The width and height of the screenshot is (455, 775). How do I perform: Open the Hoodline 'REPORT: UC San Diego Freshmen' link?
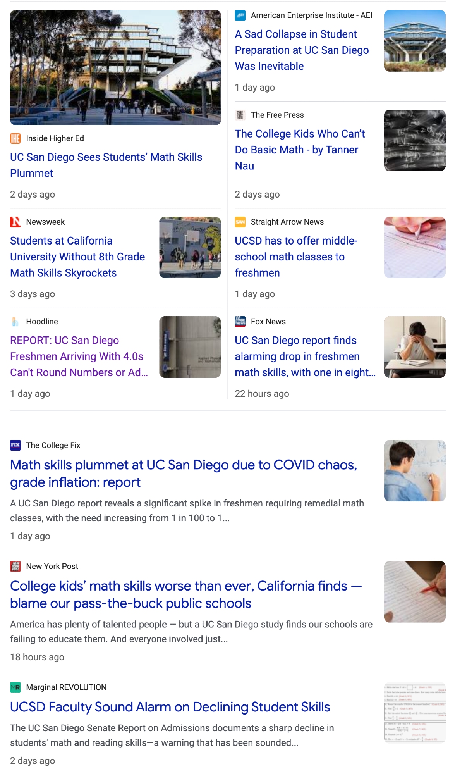click(x=79, y=356)
